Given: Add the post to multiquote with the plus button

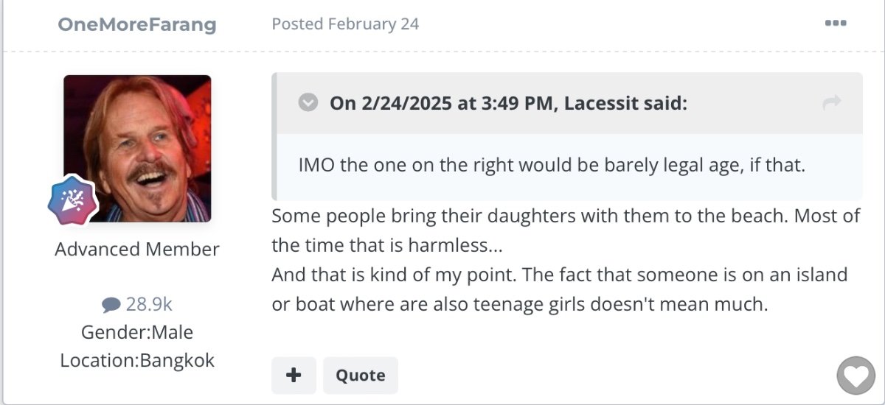Looking at the screenshot, I should [x=294, y=376].
